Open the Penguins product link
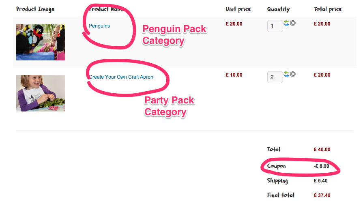The height and width of the screenshot is (210, 363). click(99, 26)
